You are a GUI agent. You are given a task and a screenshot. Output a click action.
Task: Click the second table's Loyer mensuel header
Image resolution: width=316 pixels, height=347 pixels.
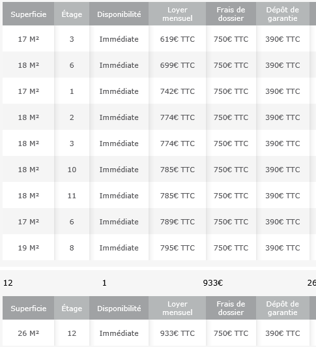(x=177, y=308)
